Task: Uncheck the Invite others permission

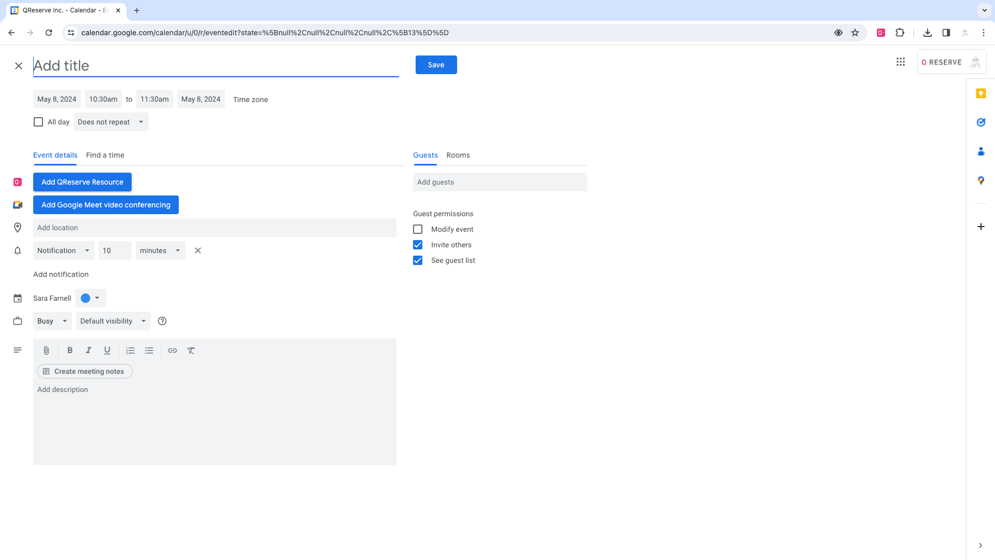Action: 418,245
